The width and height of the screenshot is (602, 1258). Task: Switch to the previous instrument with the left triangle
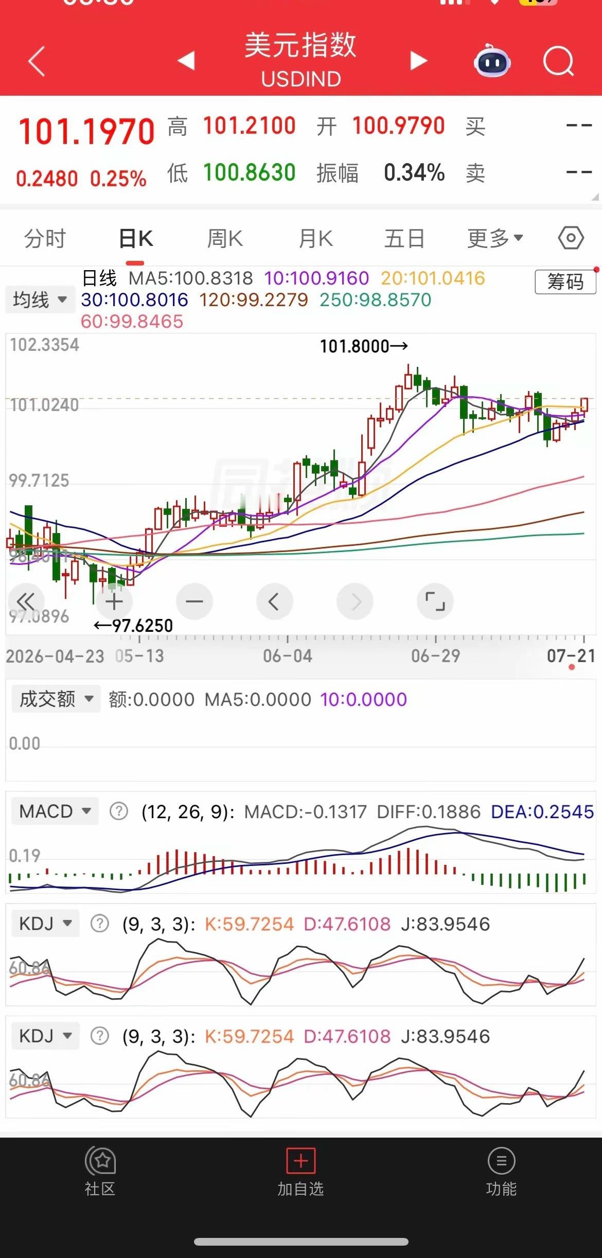[x=186, y=60]
